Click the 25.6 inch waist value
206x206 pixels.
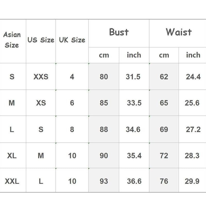[x=192, y=103]
